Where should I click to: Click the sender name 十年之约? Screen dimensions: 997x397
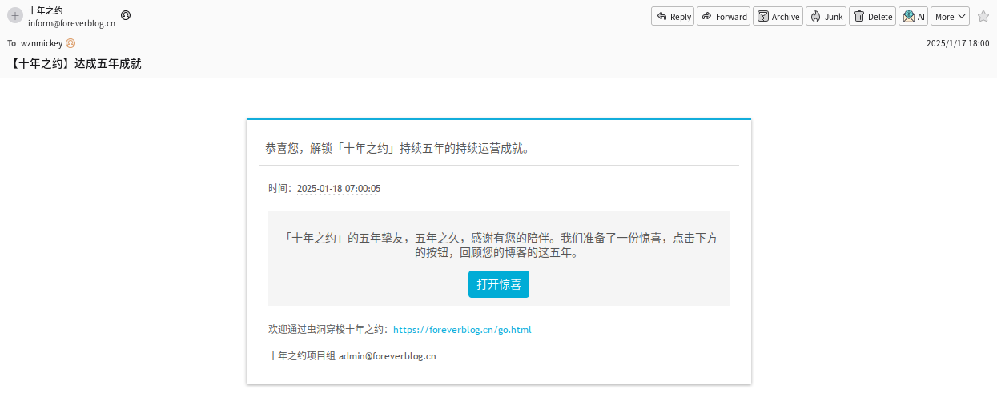[46, 10]
